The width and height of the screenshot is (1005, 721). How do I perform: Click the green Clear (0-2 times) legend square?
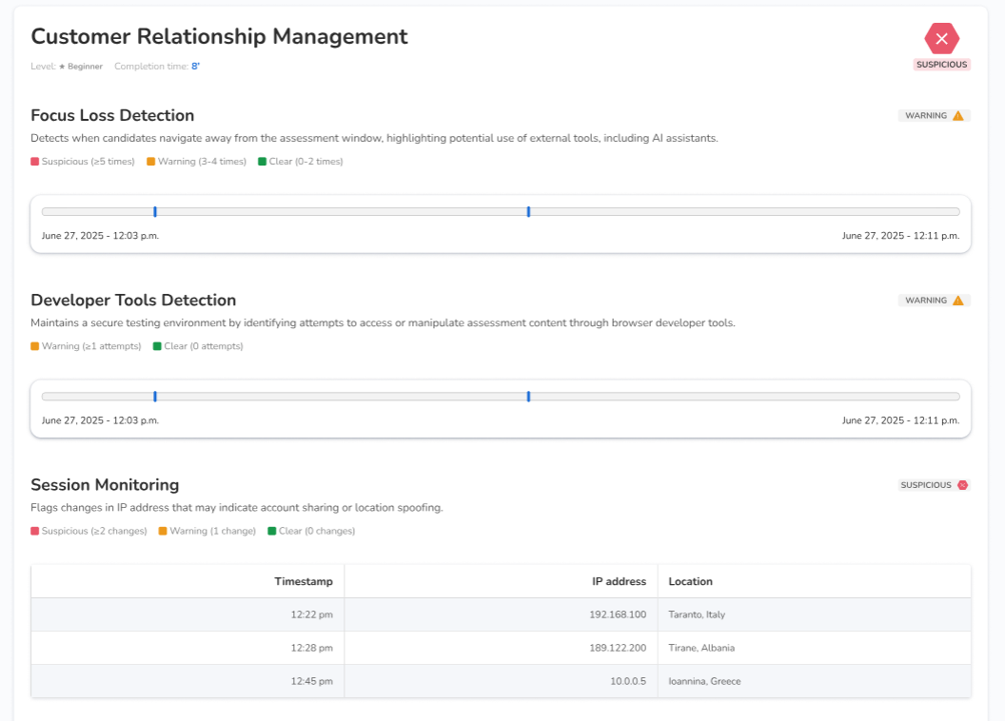coord(262,162)
